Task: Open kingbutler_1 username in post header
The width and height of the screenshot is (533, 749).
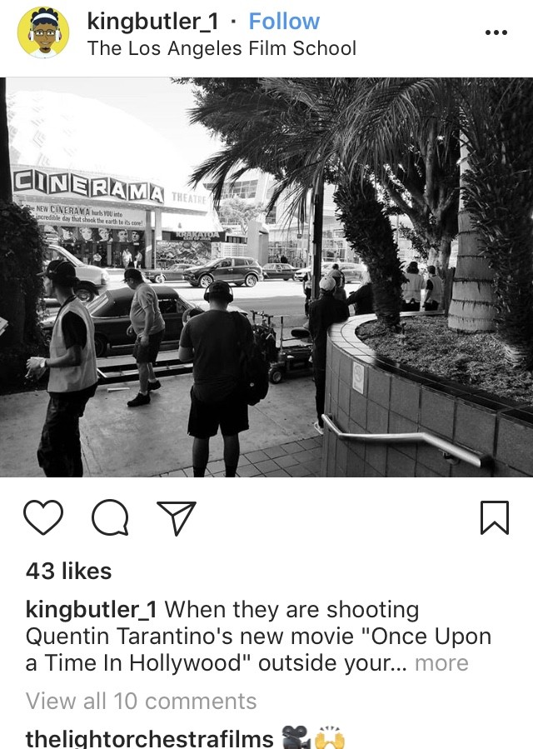Action: pyautogui.click(x=153, y=22)
